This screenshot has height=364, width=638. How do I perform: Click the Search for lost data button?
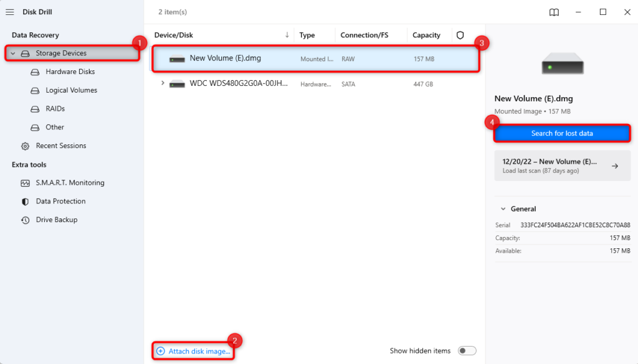pos(561,133)
